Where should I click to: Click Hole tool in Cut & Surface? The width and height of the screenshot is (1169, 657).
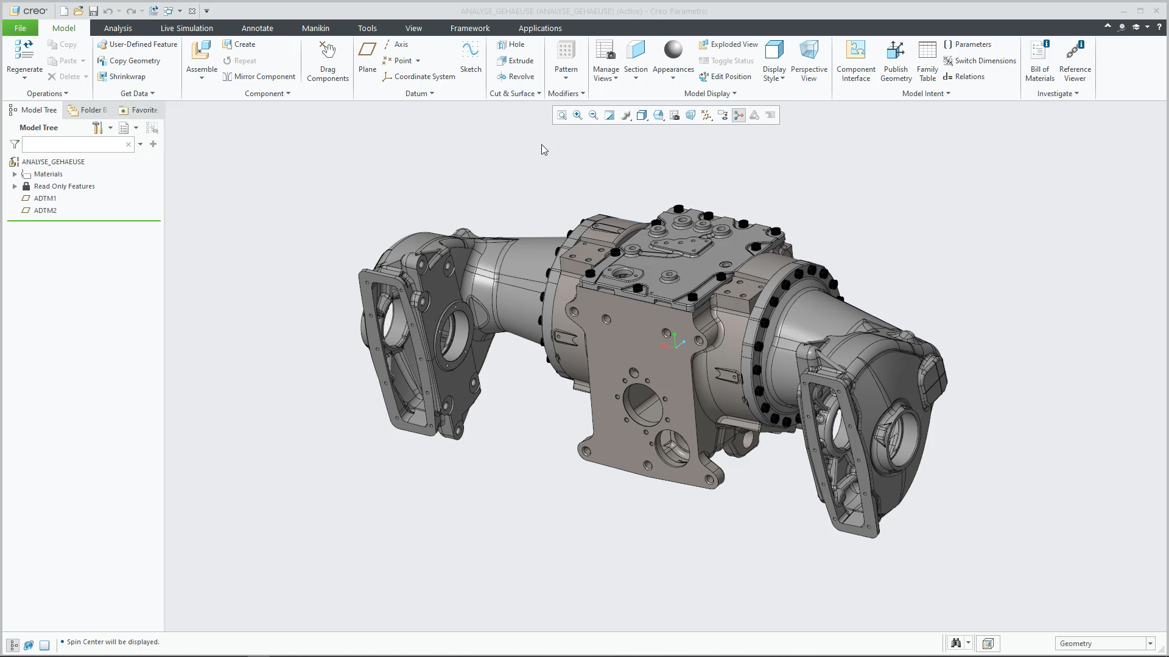click(x=510, y=44)
